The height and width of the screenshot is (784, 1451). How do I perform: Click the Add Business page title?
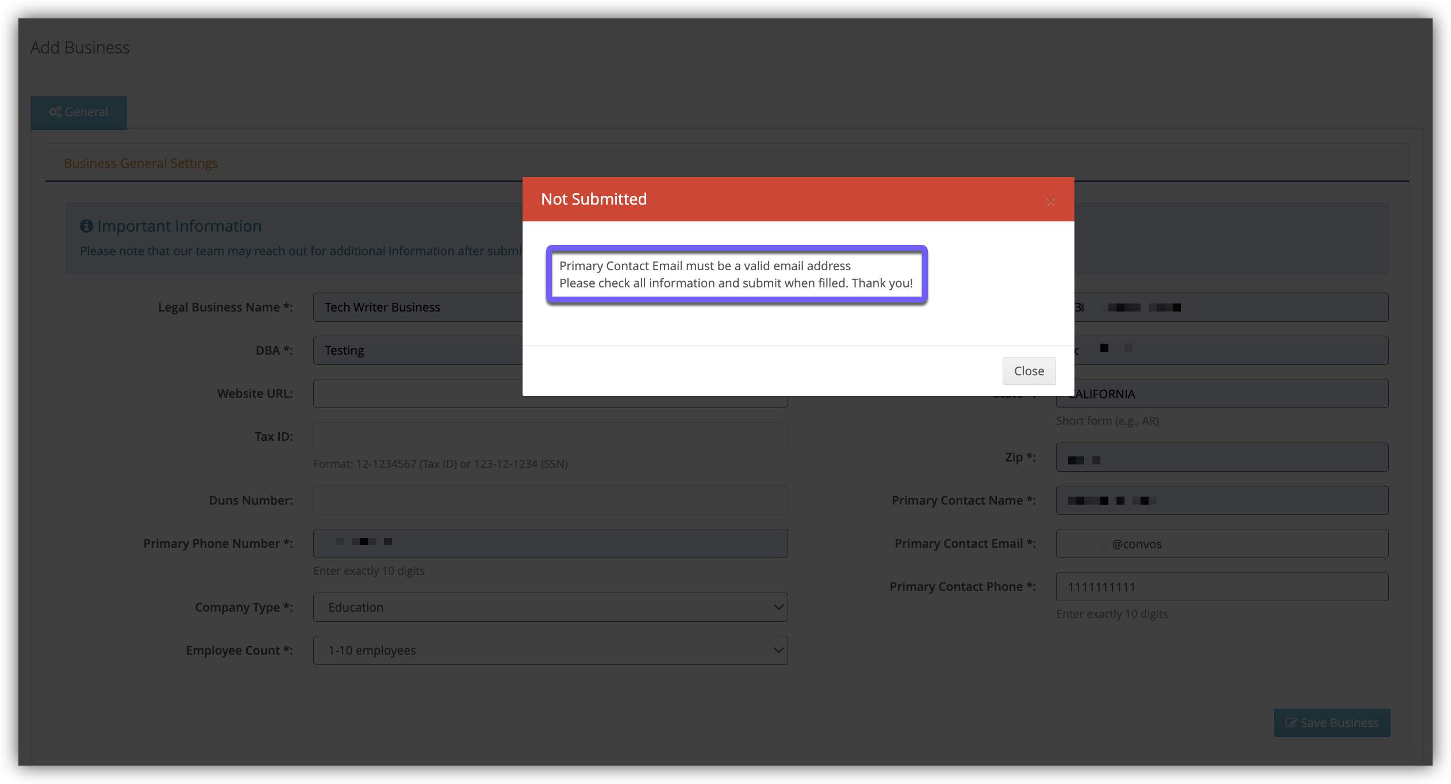[80, 47]
